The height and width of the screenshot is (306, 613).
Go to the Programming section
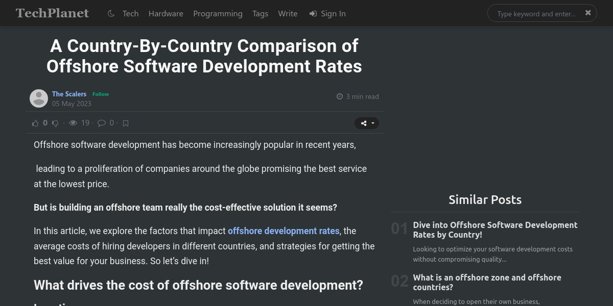coord(218,14)
